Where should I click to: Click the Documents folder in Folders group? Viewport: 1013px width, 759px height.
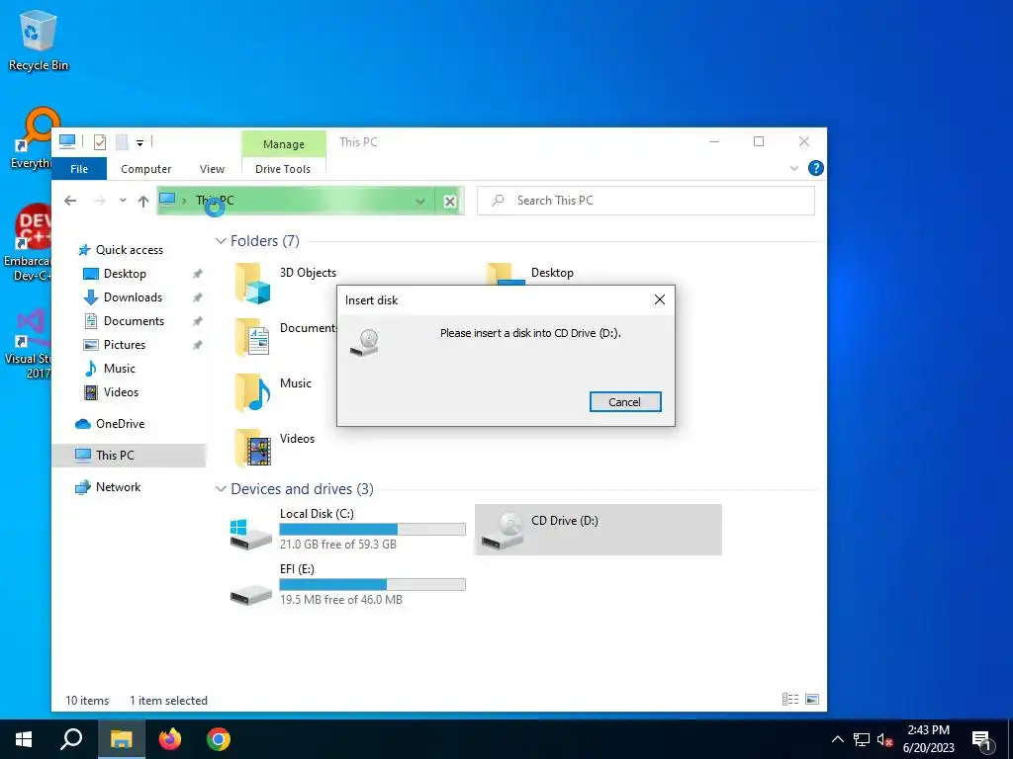(285, 338)
